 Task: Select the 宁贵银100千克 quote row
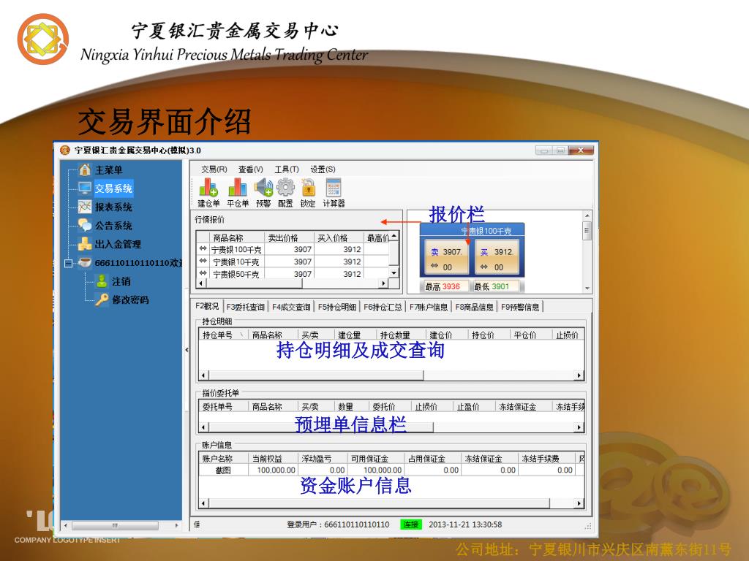293,250
